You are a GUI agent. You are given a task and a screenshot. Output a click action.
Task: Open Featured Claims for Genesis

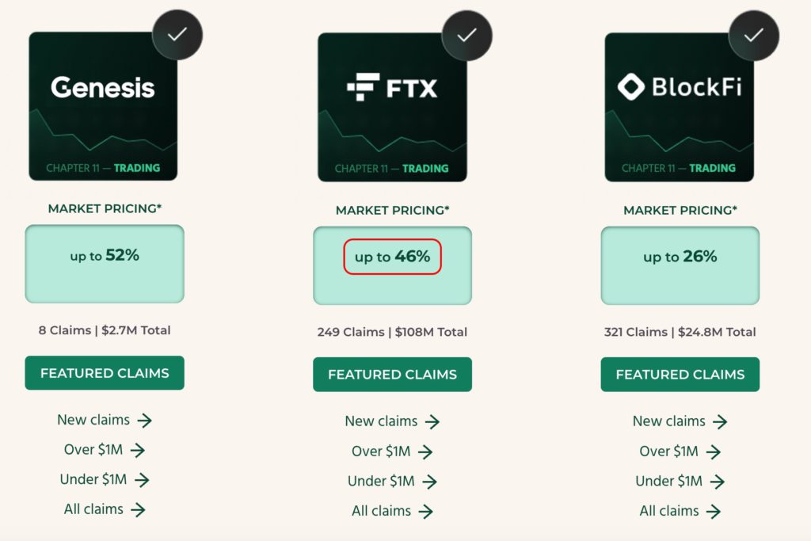[104, 372]
